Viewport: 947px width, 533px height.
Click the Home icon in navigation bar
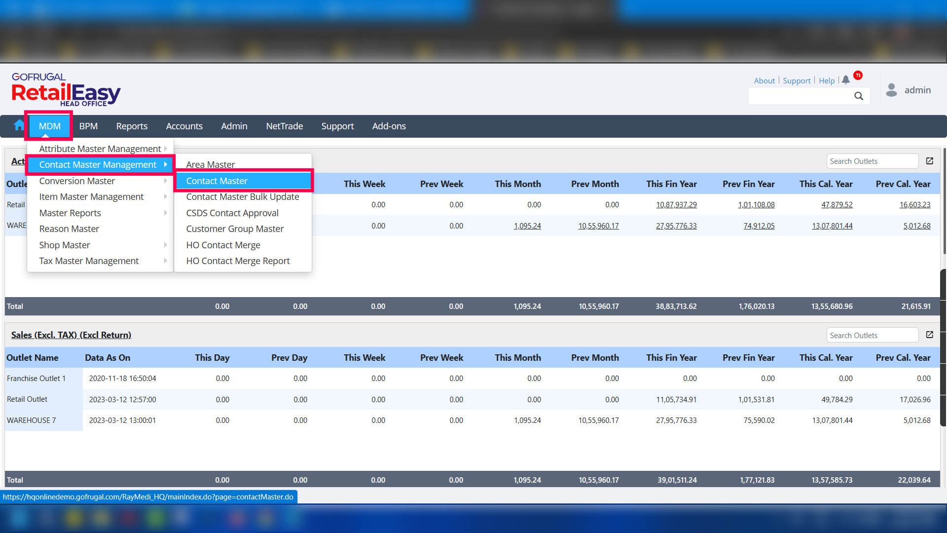19,125
